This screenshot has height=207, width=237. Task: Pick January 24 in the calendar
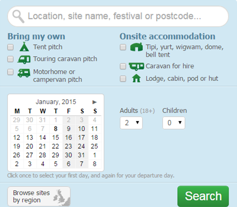click(81, 146)
